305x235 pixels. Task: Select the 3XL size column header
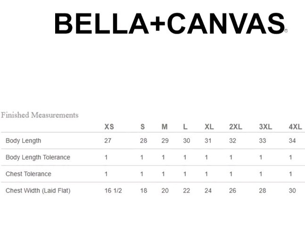[265, 127]
